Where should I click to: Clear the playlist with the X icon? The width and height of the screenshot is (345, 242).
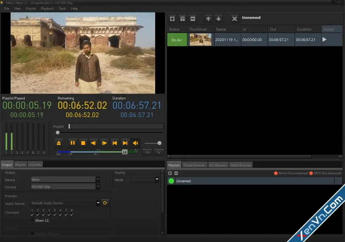tap(235, 19)
